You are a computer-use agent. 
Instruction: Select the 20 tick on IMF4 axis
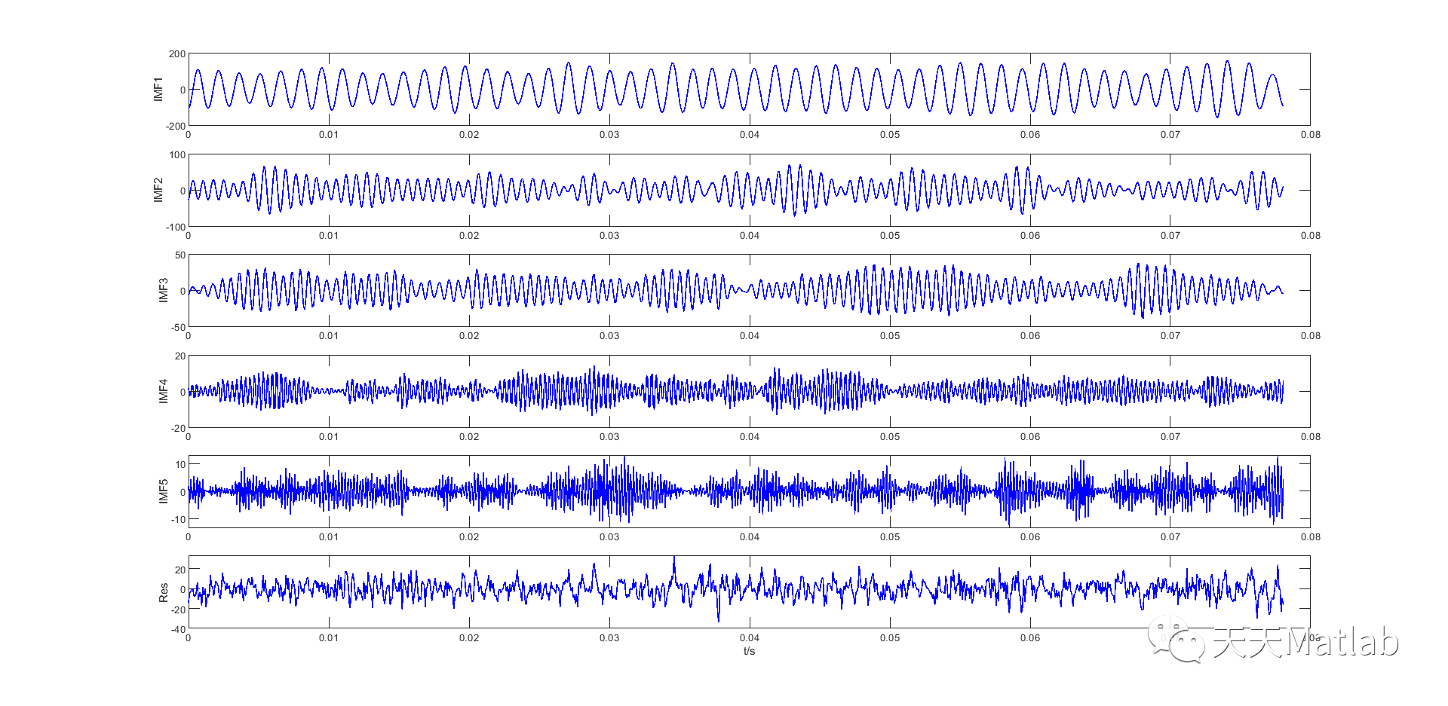(180, 356)
